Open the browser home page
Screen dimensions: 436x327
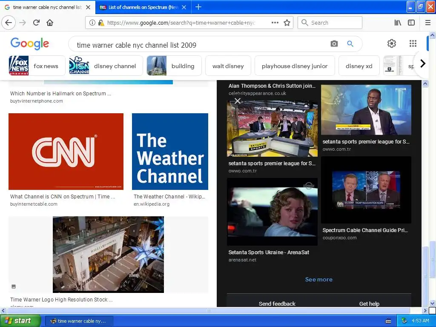(50, 23)
